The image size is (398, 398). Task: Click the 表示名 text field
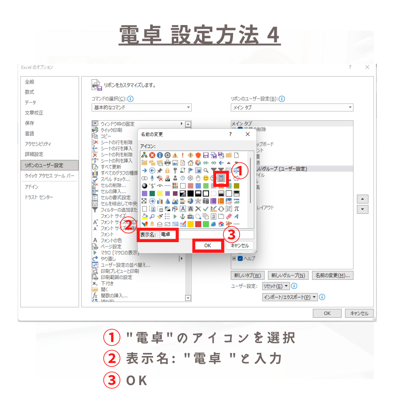207,234
